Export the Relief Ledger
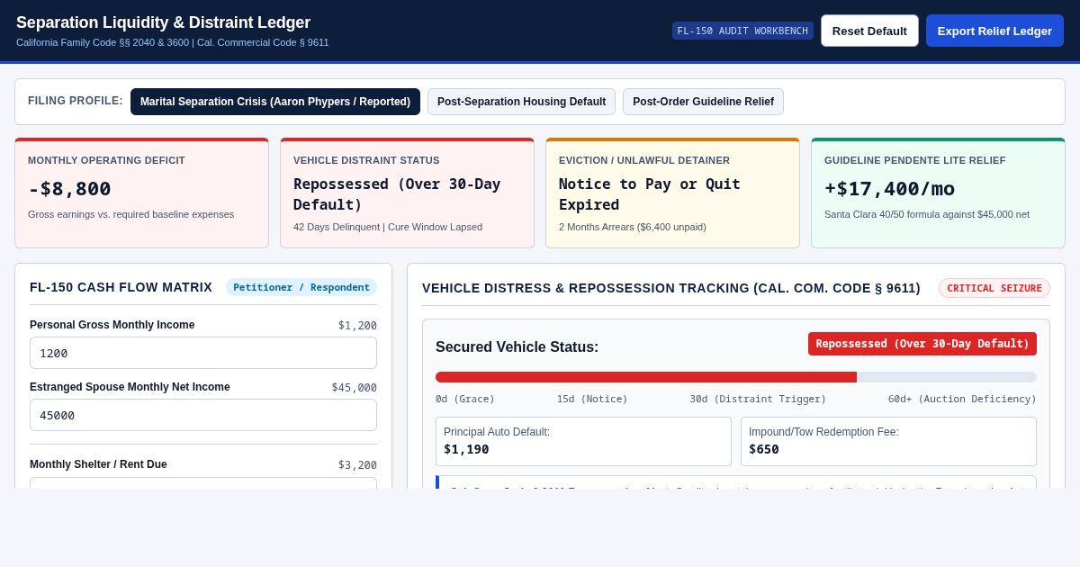1080x567 pixels. pos(994,31)
